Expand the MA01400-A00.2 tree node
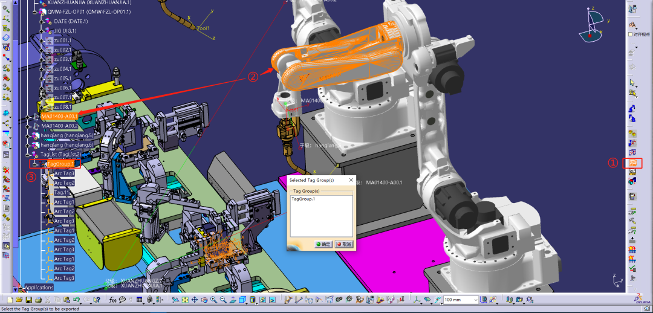Image resolution: width=653 pixels, height=313 pixels. click(x=28, y=126)
